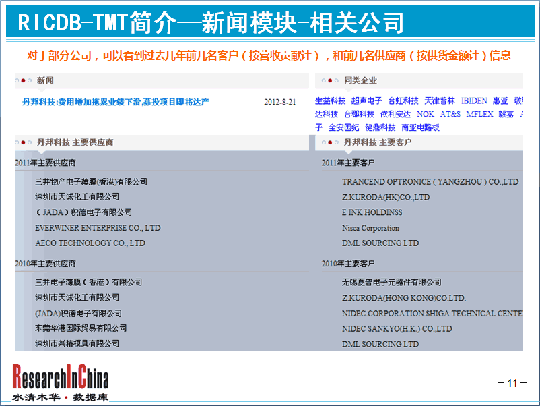The image size is (540, 406).
Task: Click the NOK company link
Action: (426, 114)
